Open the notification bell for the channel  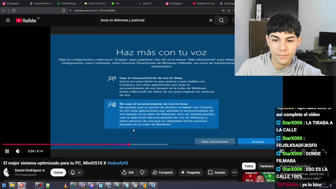click(73, 172)
